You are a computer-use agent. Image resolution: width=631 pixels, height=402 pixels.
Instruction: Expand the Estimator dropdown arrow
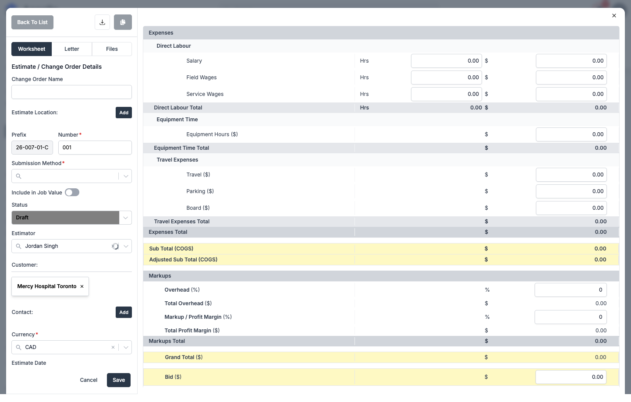pyautogui.click(x=126, y=246)
